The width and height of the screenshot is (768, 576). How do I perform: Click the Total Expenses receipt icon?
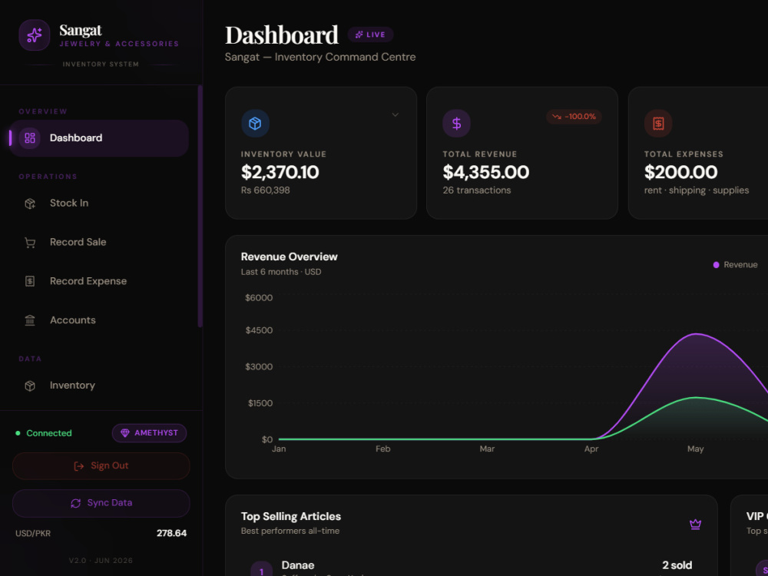pos(658,124)
